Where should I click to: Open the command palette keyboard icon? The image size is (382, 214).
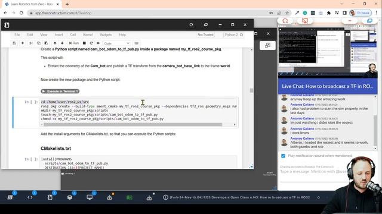(137, 43)
